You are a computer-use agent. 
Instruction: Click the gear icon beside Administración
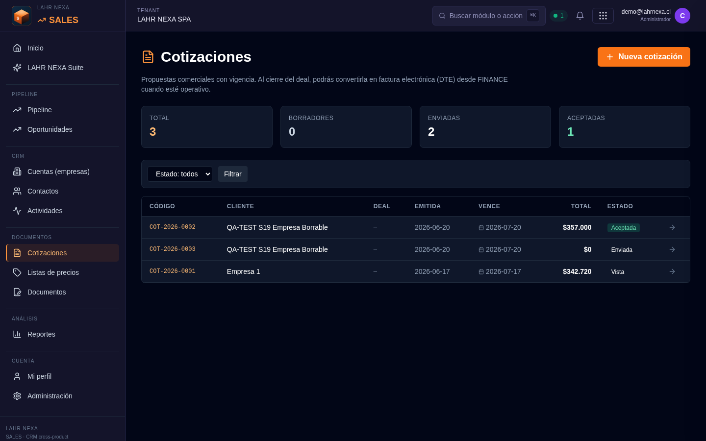[17, 396]
